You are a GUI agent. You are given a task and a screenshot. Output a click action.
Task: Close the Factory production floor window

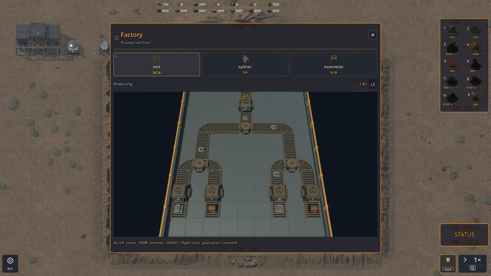373,35
